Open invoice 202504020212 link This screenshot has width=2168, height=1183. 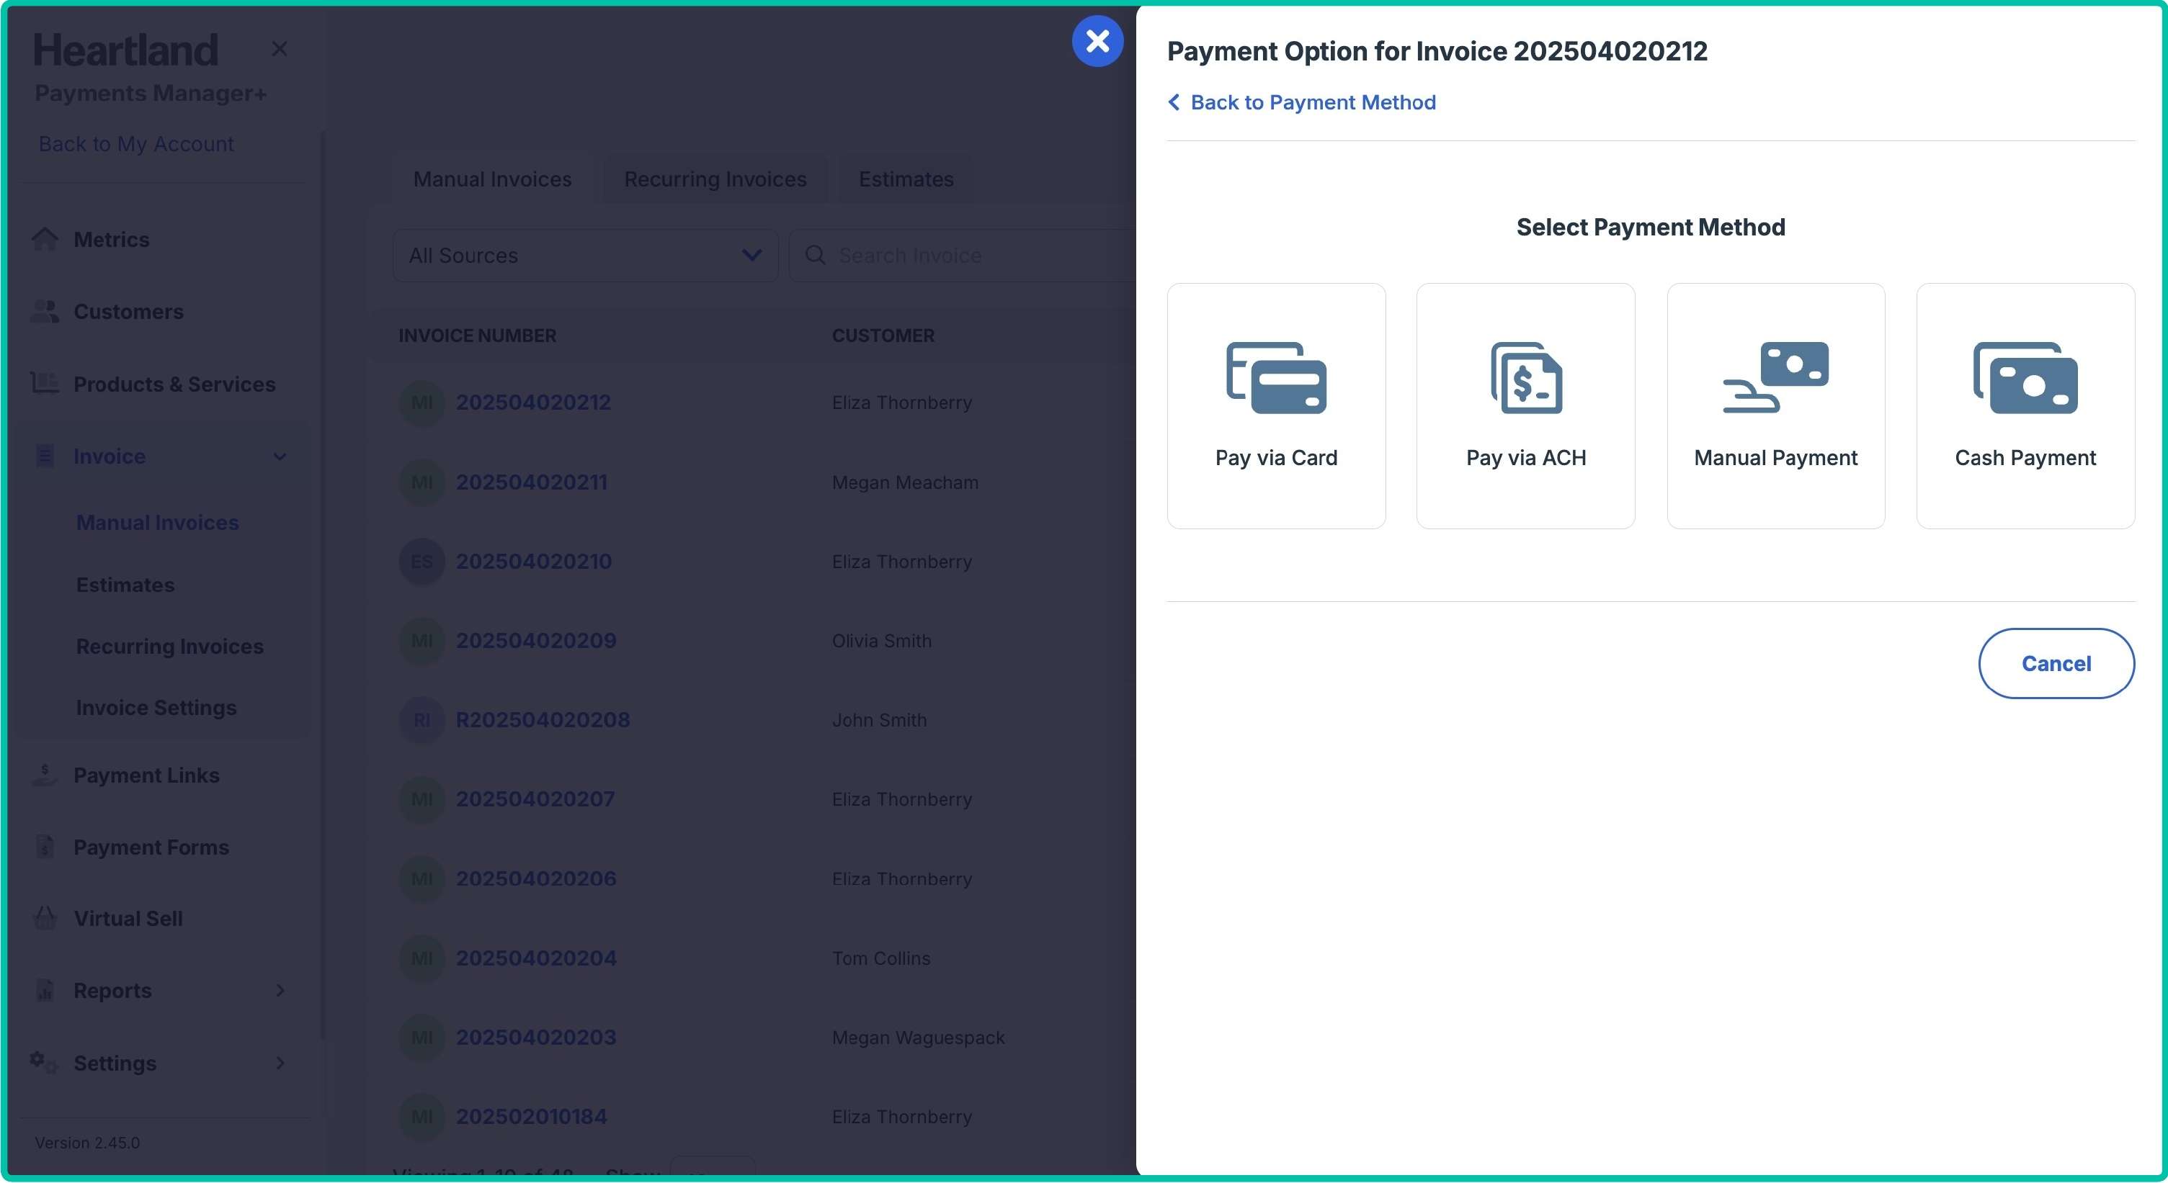tap(534, 402)
